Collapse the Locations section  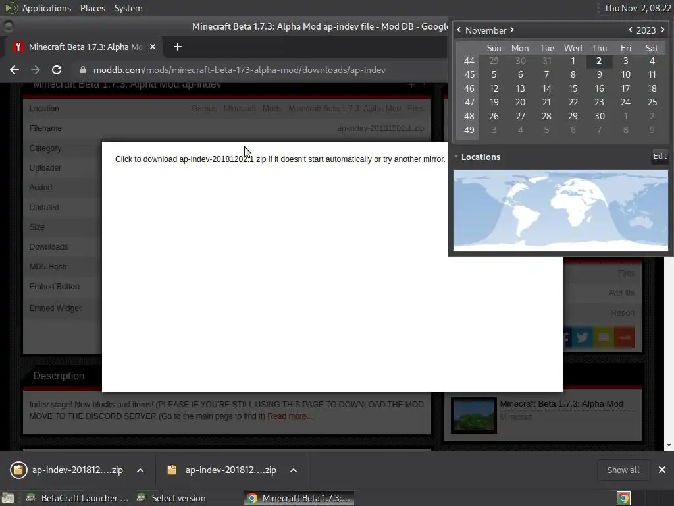click(x=457, y=157)
